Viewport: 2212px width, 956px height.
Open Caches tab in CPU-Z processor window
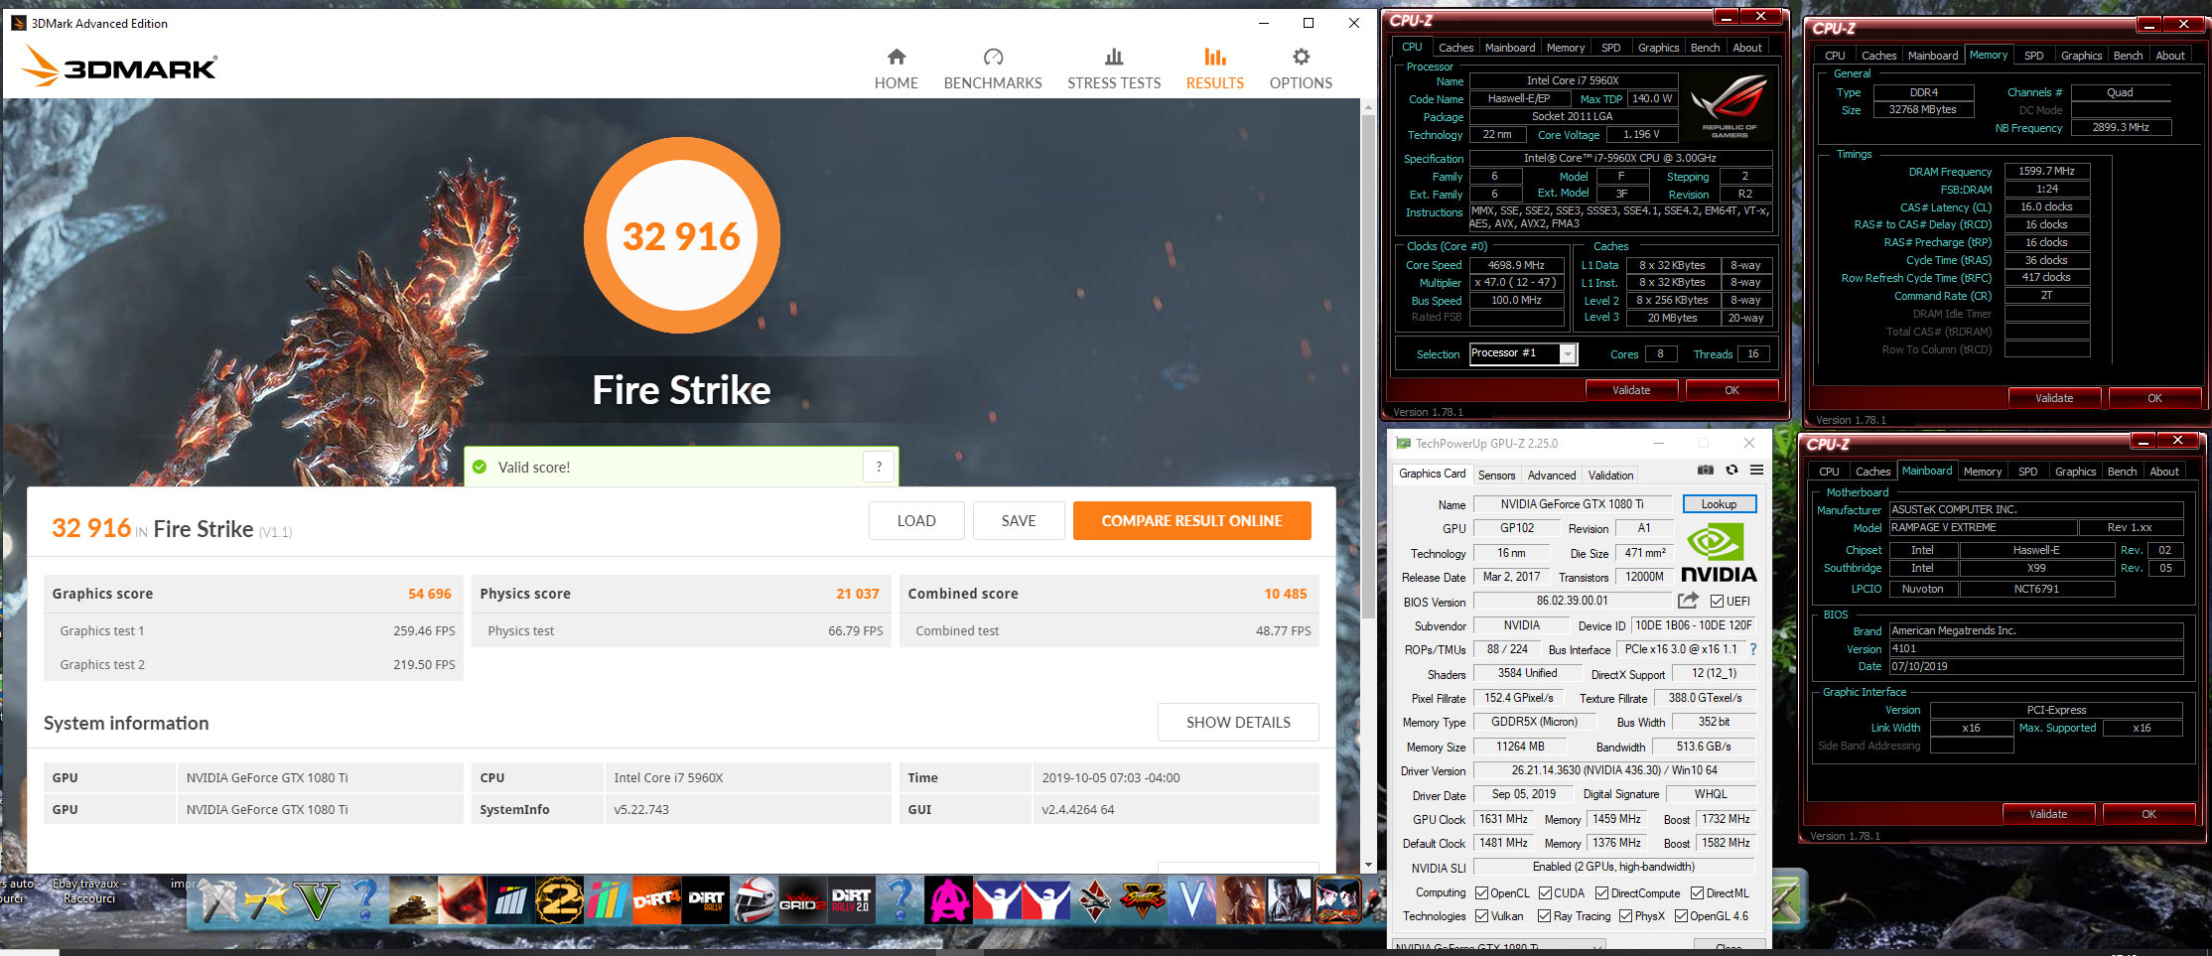(1455, 48)
